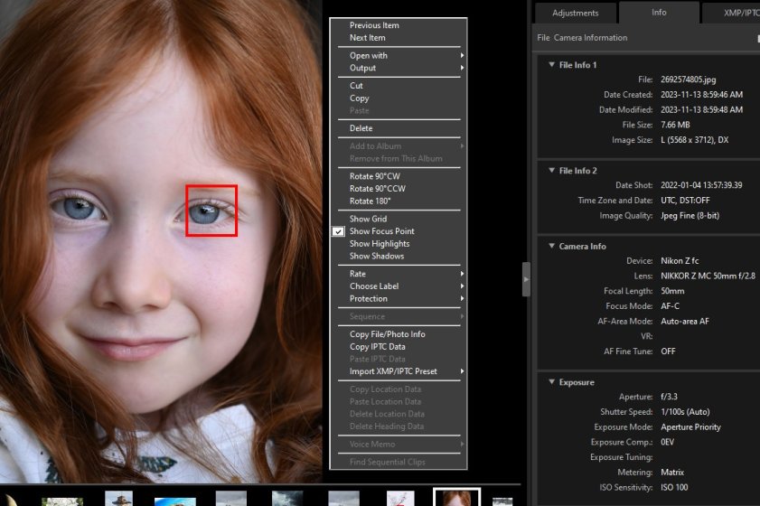
Task: Toggle Show Shadows option
Action: [x=377, y=256]
